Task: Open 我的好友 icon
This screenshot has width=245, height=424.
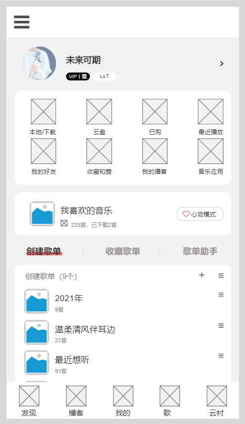Action: 43,151
